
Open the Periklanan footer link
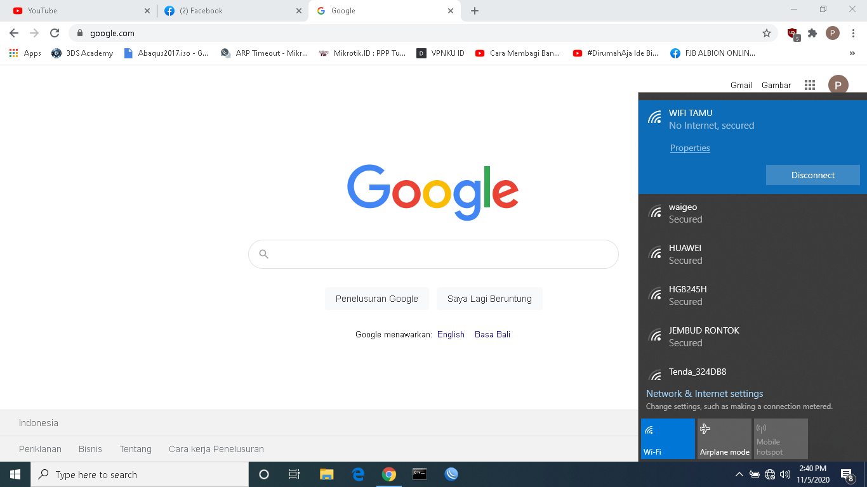pyautogui.click(x=40, y=449)
